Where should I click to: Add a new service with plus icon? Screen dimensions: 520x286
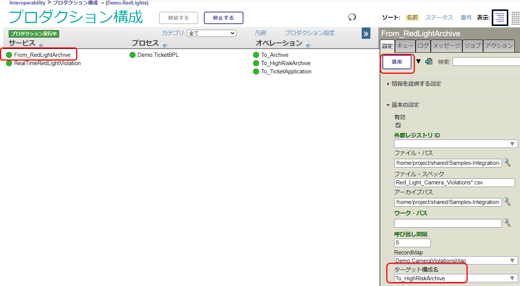pos(41,45)
